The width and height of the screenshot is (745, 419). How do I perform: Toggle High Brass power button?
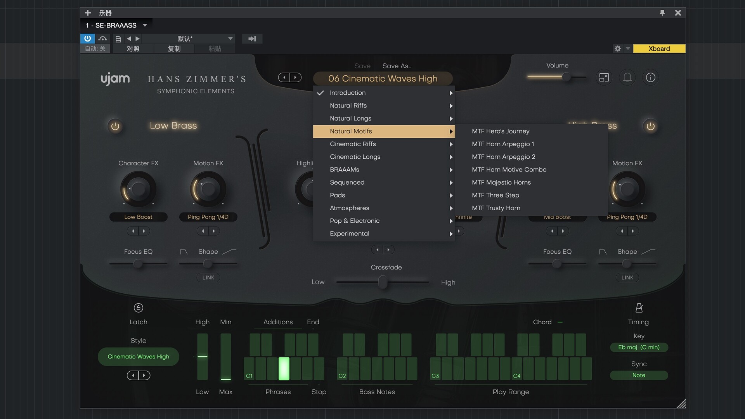[x=651, y=126]
